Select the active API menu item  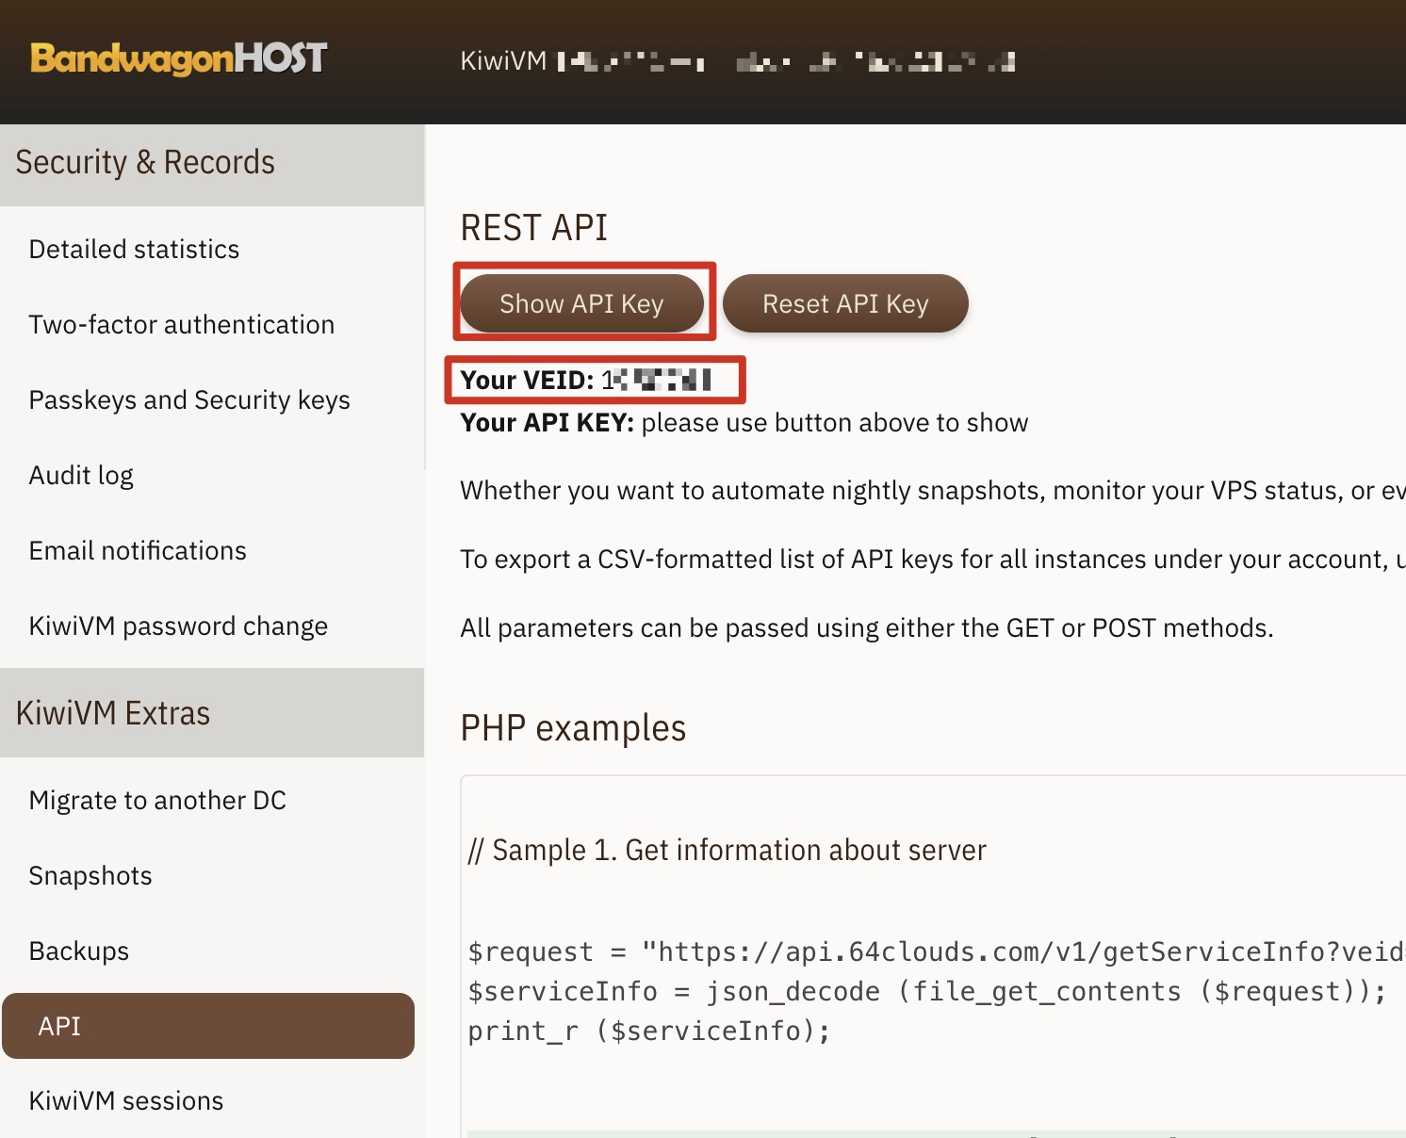[x=208, y=1026]
